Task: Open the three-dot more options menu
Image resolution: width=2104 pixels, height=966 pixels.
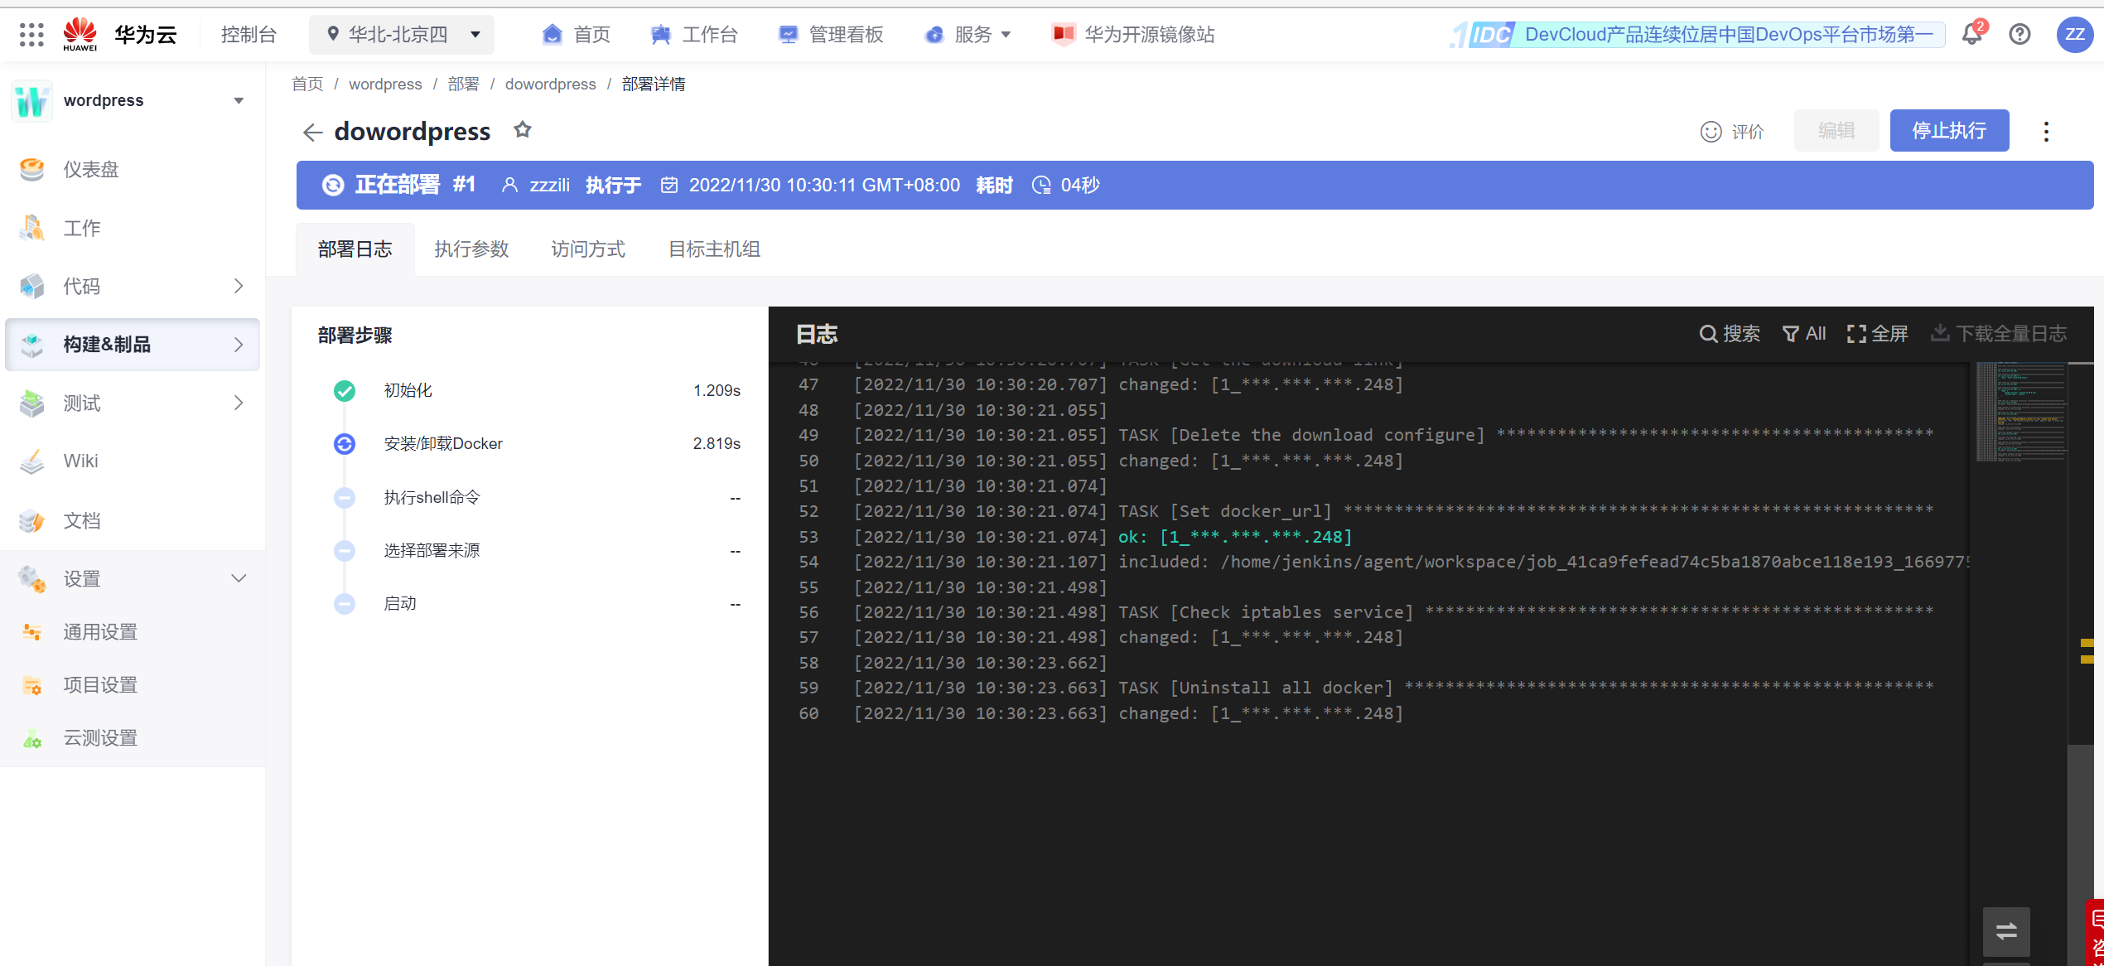Action: [x=2046, y=132]
